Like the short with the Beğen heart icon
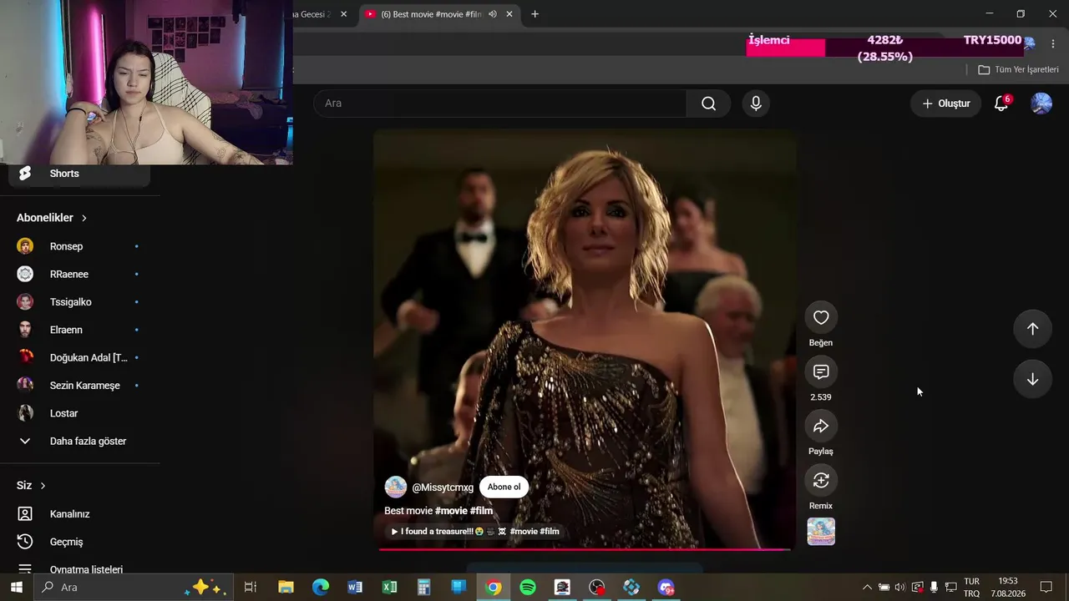The height and width of the screenshot is (601, 1069). [821, 317]
